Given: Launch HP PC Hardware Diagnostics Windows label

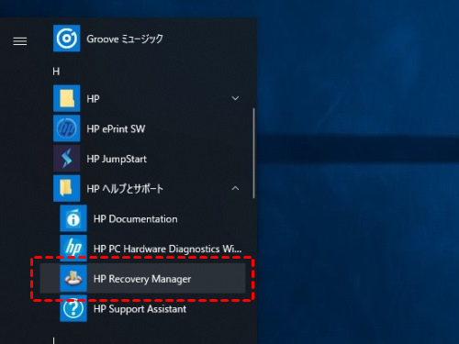Looking at the screenshot, I should [x=168, y=249].
